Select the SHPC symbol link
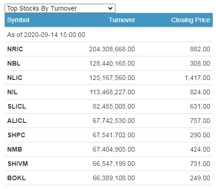The width and height of the screenshot is (216, 189). [x=16, y=135]
